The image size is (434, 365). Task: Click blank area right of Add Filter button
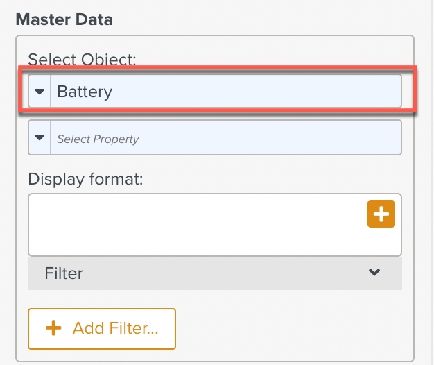pos(291,328)
